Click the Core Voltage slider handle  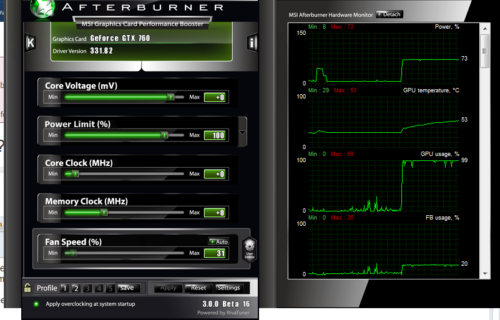coord(171,97)
